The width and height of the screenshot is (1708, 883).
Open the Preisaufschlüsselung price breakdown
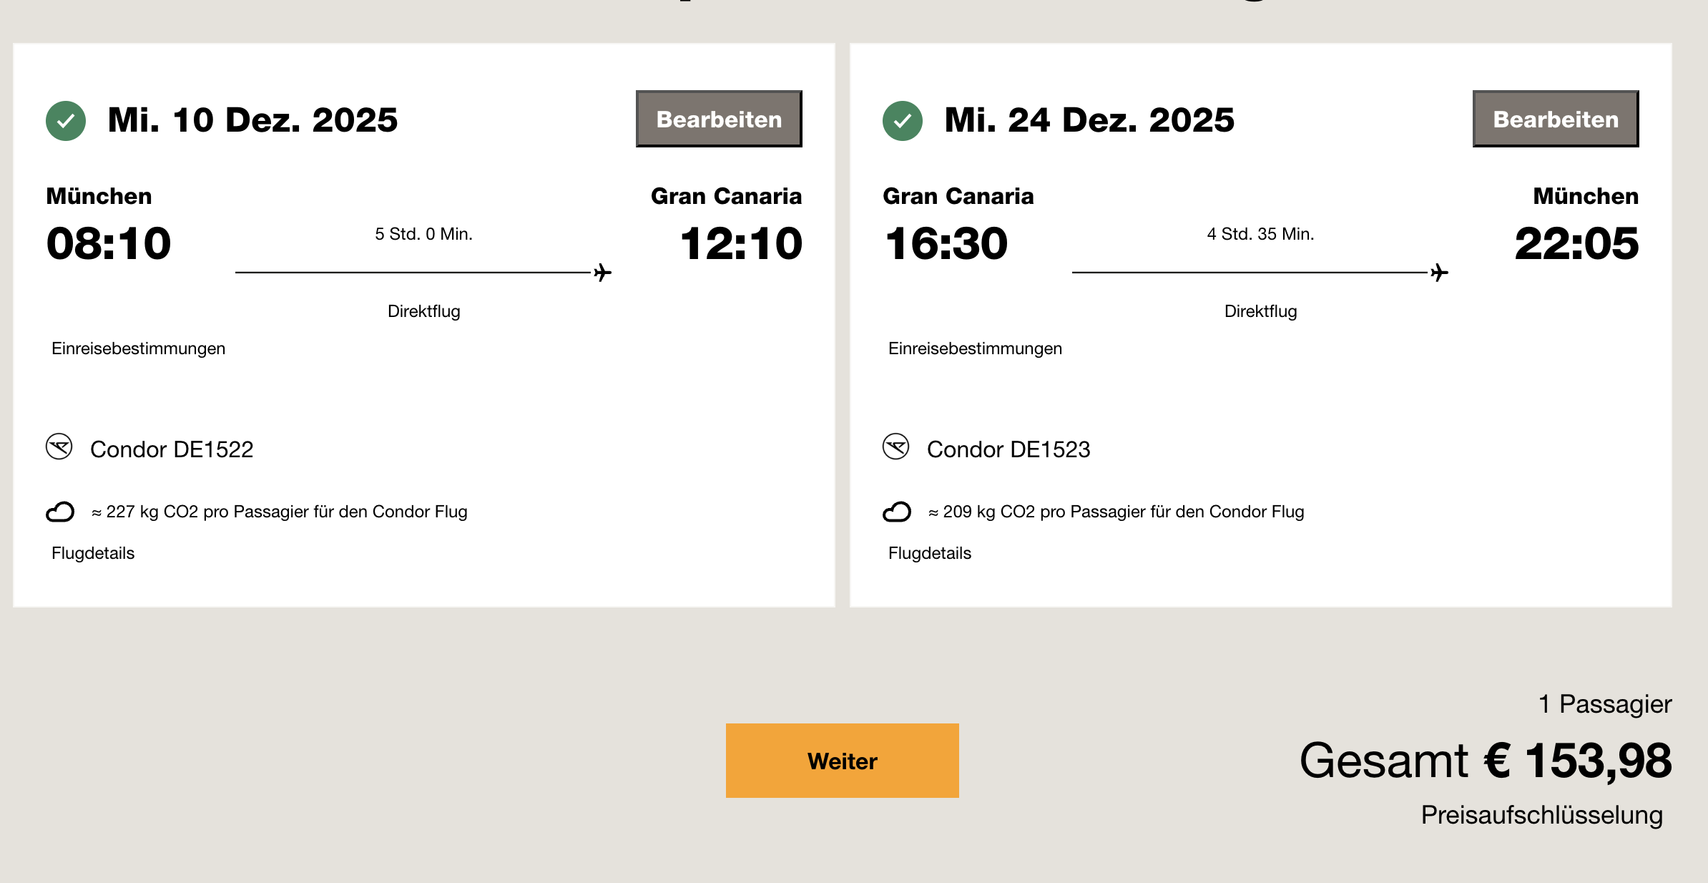[x=1541, y=815]
